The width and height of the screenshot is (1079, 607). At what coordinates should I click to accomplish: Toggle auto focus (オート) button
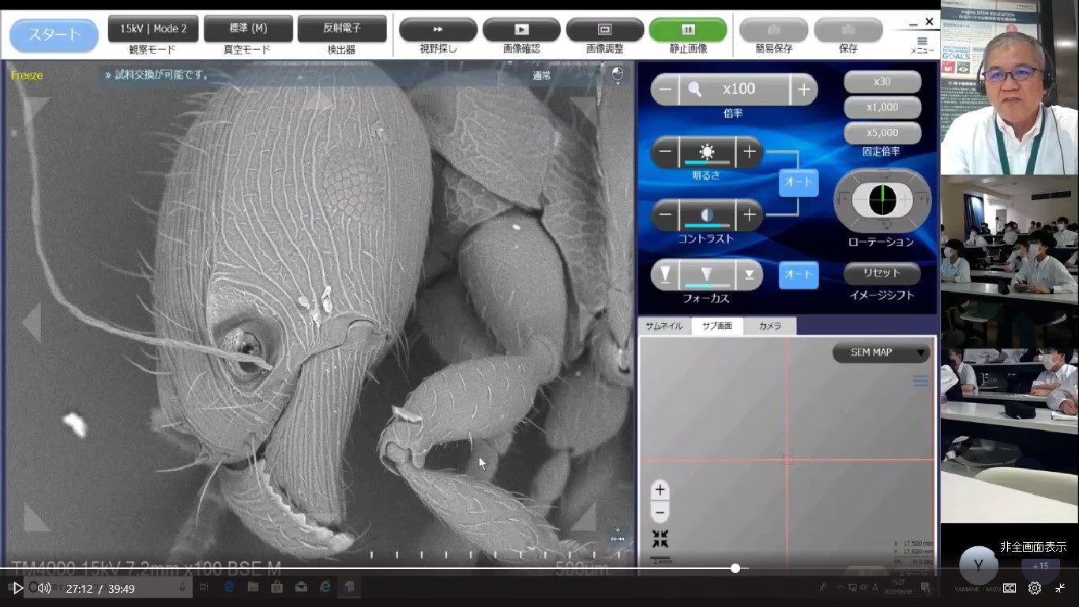pyautogui.click(x=798, y=274)
